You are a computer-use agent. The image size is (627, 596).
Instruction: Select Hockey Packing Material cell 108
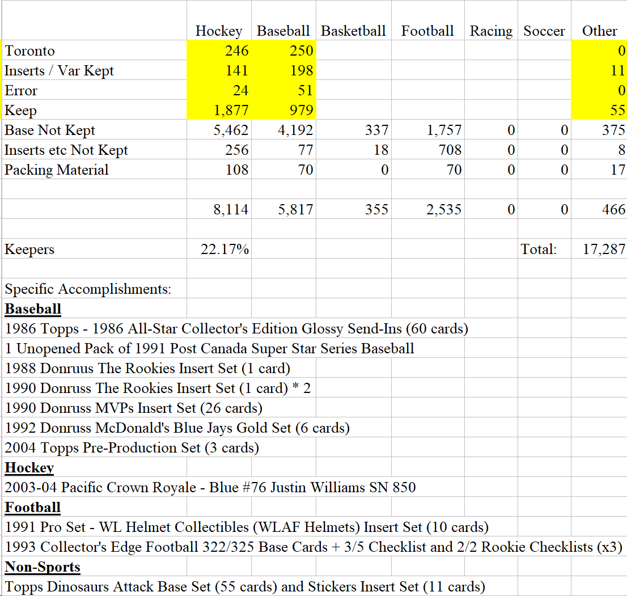click(219, 170)
